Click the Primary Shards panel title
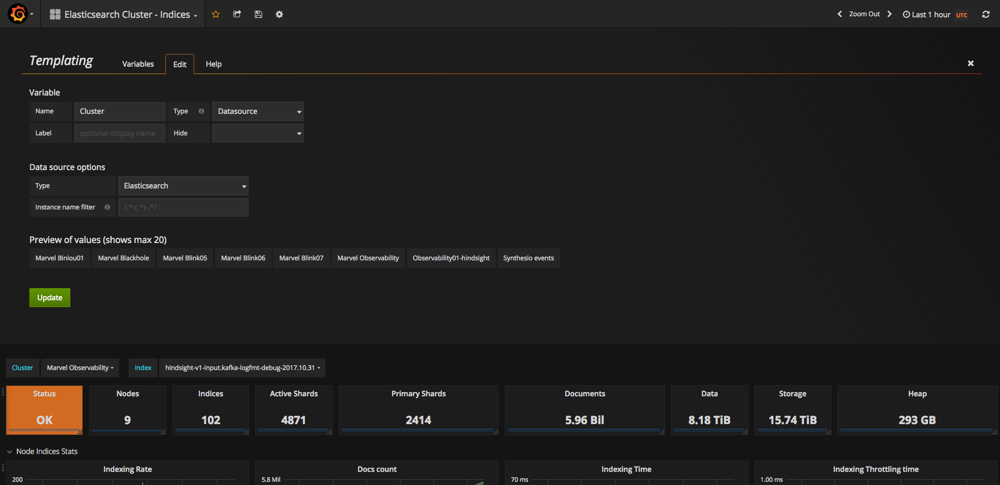Viewport: 1000px width, 485px height. point(418,394)
